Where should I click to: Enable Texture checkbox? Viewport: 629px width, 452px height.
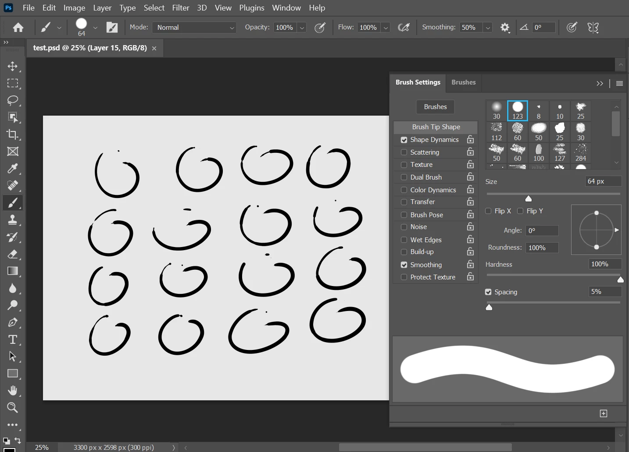click(x=404, y=165)
